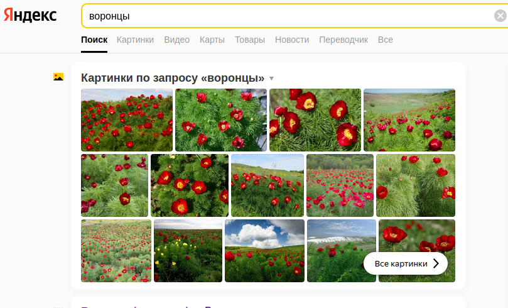Go to the Карты tab
The height and width of the screenshot is (308, 508).
tap(212, 40)
